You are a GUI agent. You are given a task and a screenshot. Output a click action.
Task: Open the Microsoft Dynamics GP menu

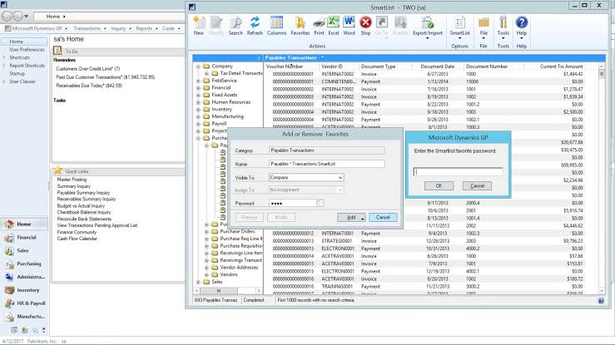click(36, 28)
